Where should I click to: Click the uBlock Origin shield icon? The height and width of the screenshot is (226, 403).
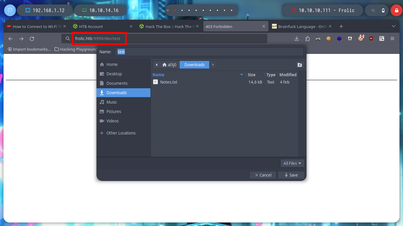tap(371, 39)
